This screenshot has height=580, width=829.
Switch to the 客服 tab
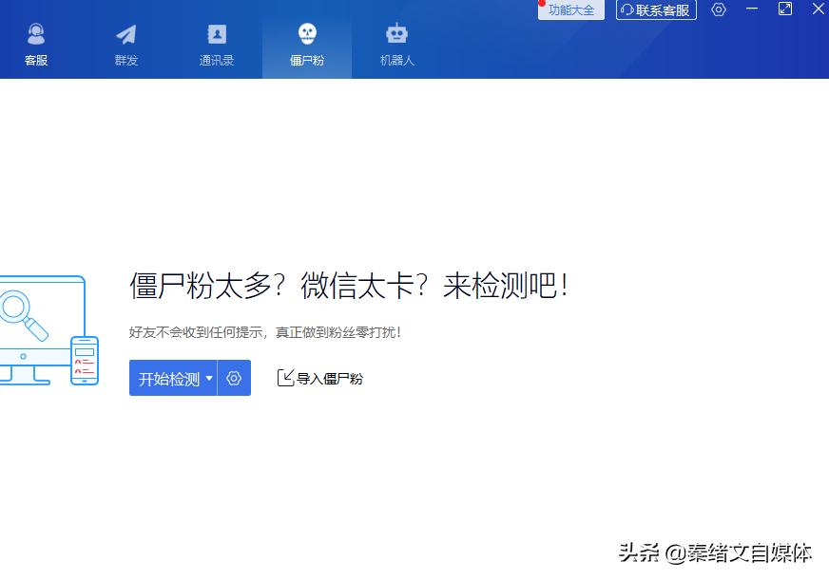coord(37,42)
